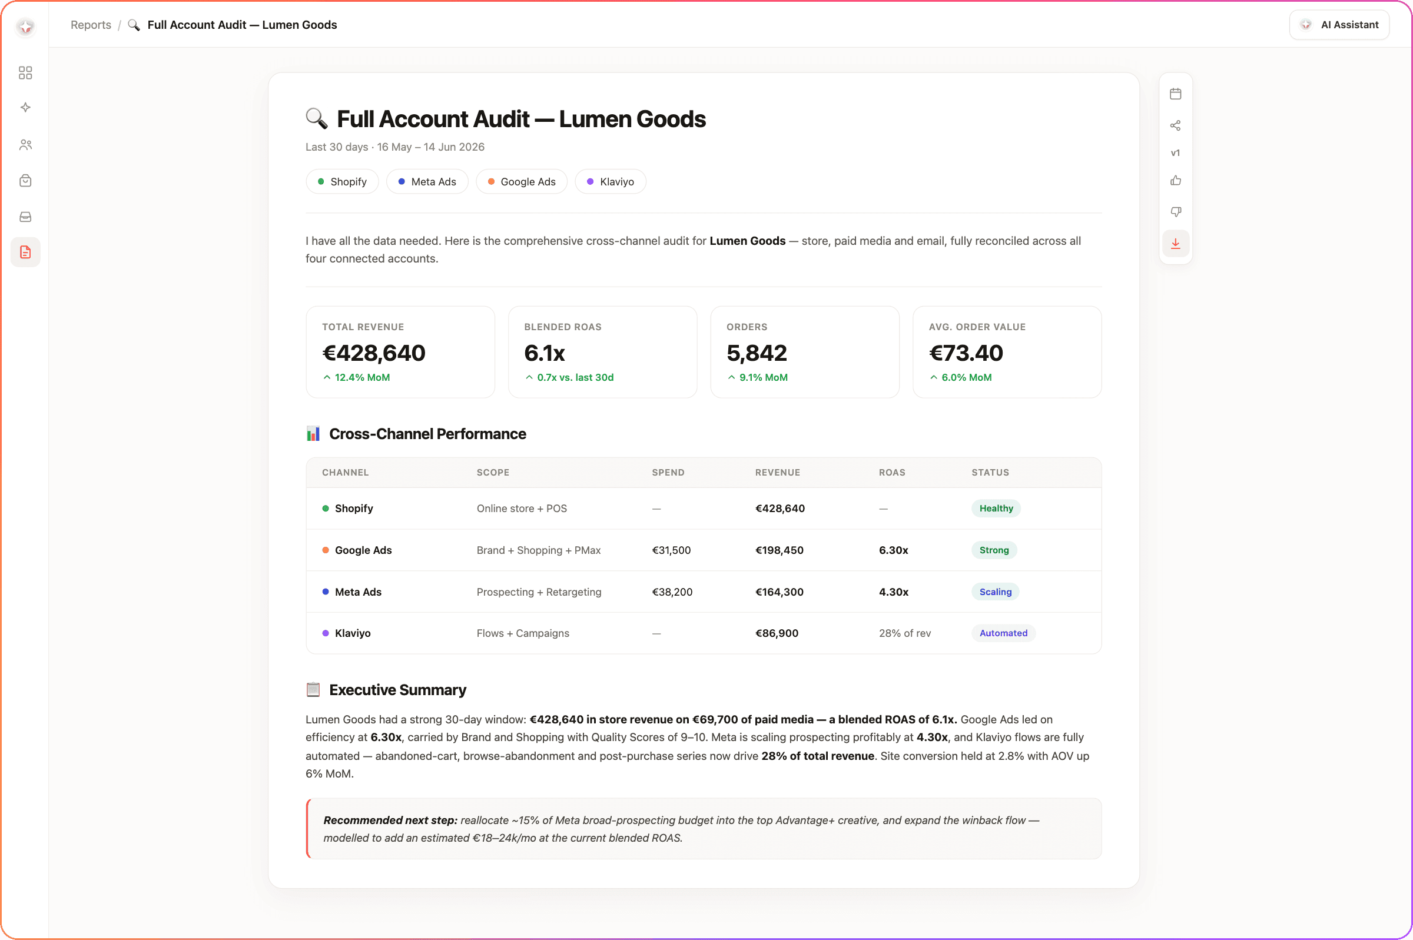
Task: Click the ROAS column header
Action: point(892,473)
